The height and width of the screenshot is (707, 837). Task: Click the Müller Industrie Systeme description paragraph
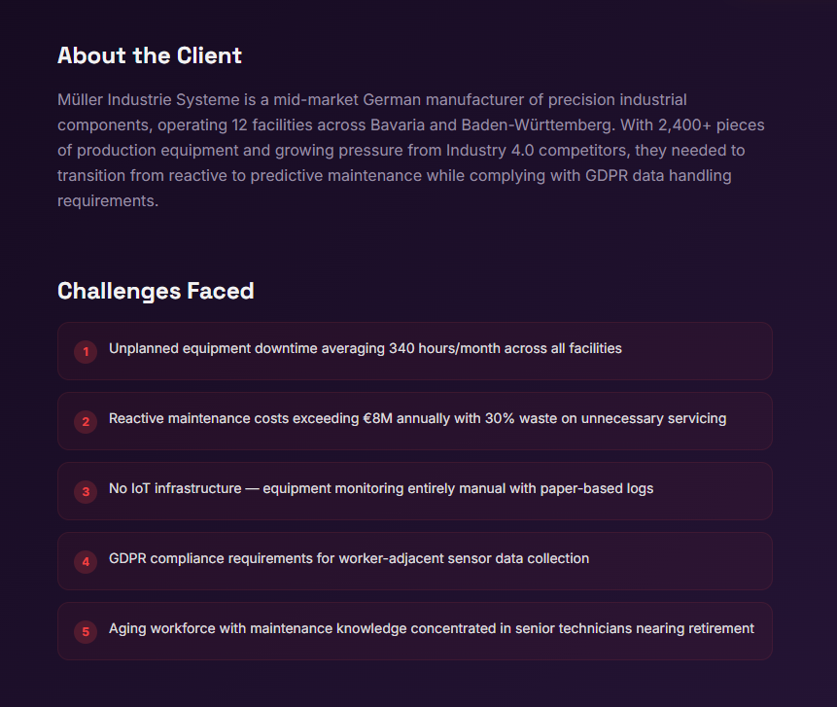click(x=411, y=150)
